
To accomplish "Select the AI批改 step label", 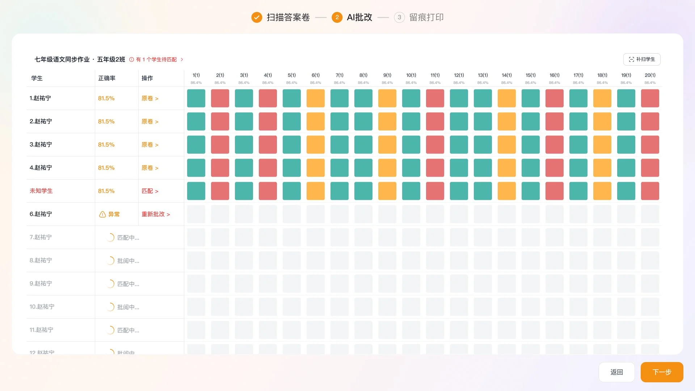I will [x=359, y=17].
